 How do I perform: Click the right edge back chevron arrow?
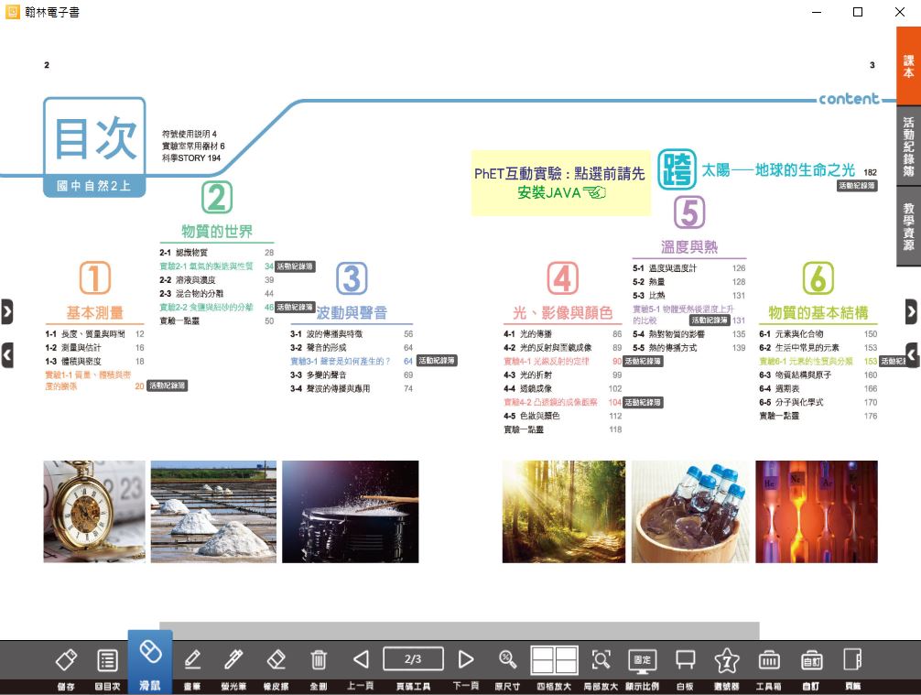click(912, 355)
